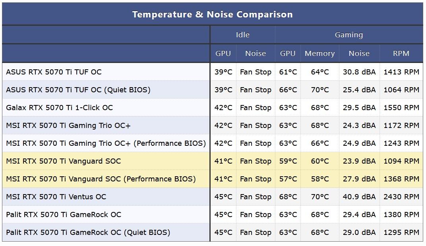426x246 pixels.
Task: Click the ASUS RTX 5070 Ti TUF OC row label
Action: pyautogui.click(x=54, y=72)
